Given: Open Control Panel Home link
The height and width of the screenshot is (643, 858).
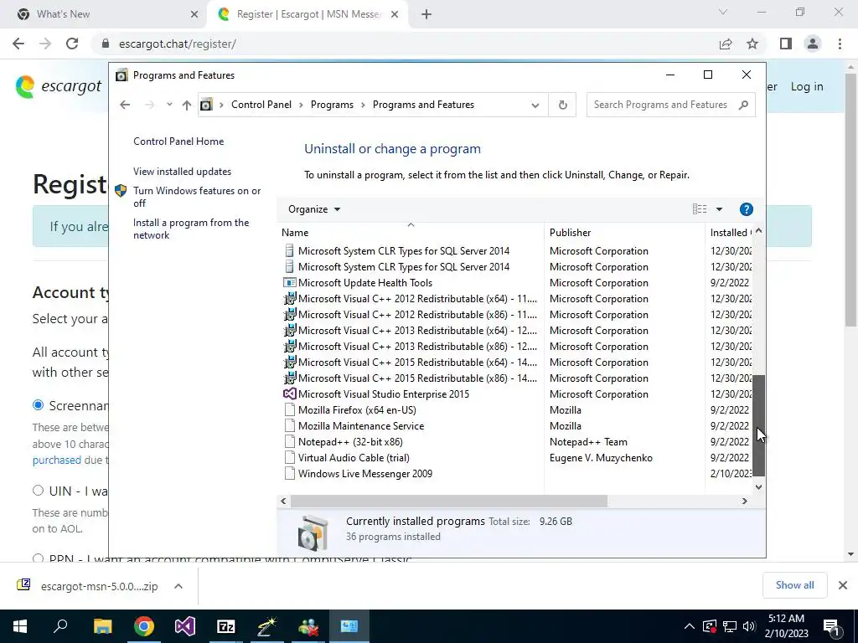Looking at the screenshot, I should (178, 141).
